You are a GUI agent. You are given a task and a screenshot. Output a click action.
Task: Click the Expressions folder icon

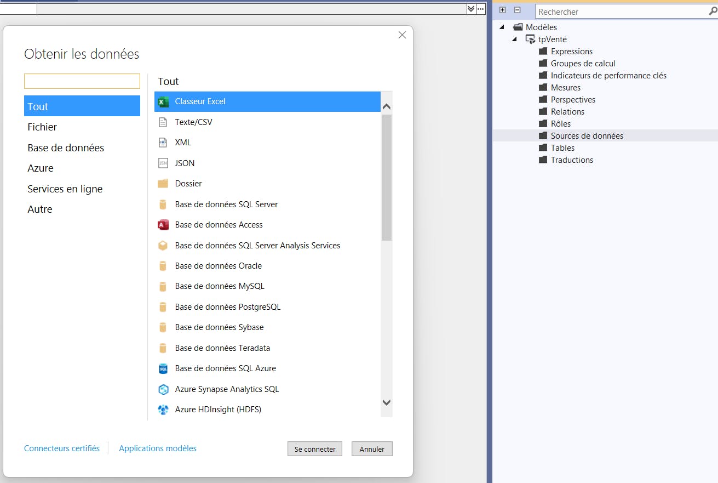[543, 51]
